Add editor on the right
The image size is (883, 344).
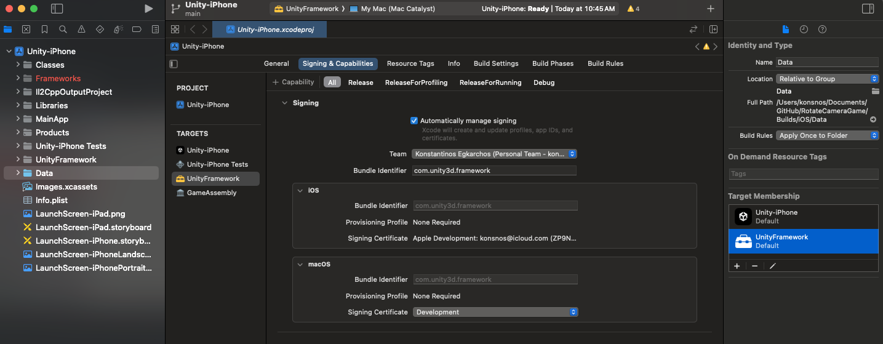[713, 29]
